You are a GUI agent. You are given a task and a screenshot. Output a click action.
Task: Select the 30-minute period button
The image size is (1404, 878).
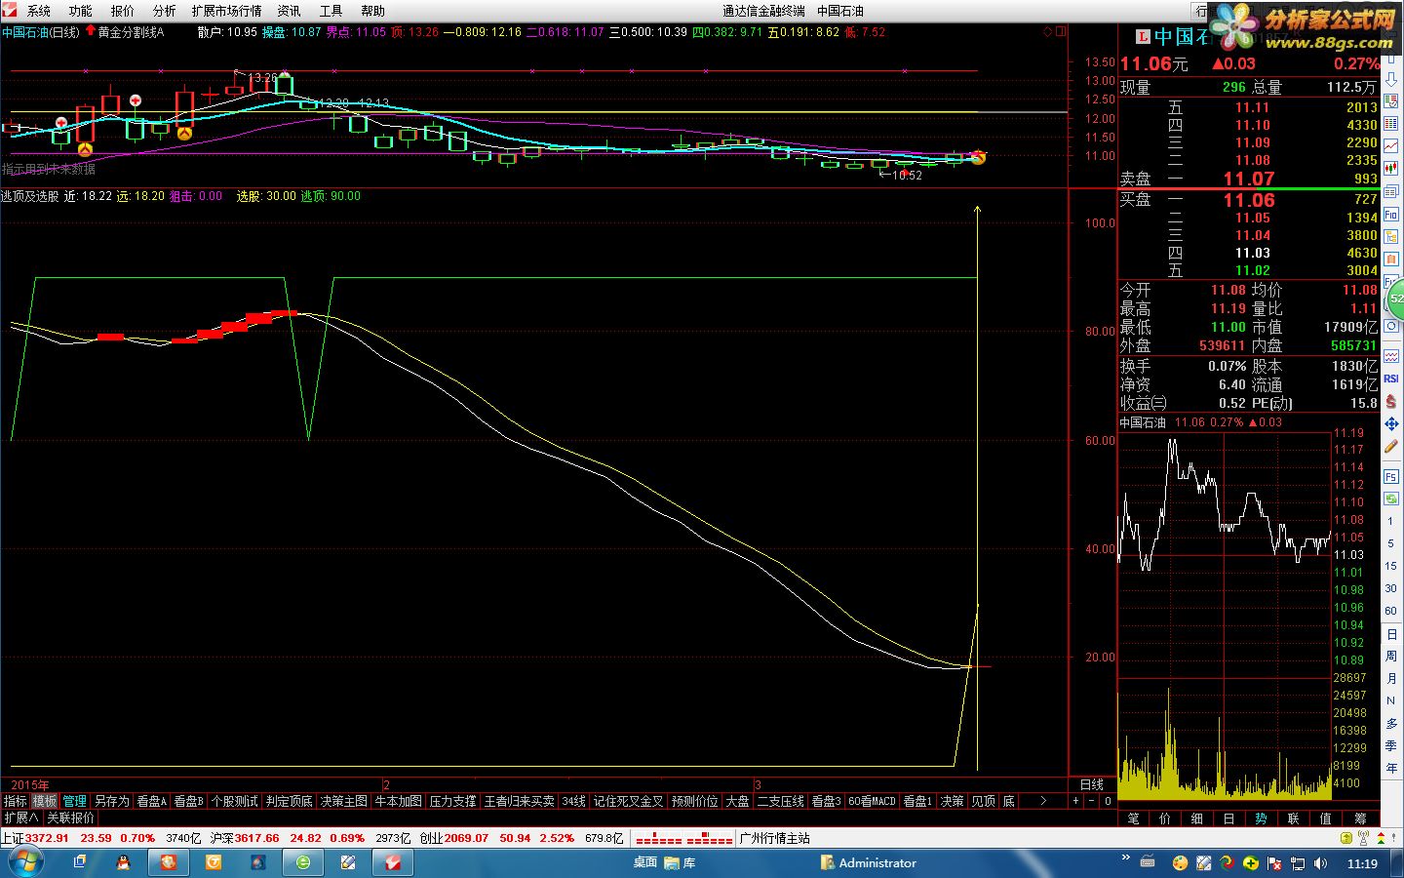(x=1391, y=588)
